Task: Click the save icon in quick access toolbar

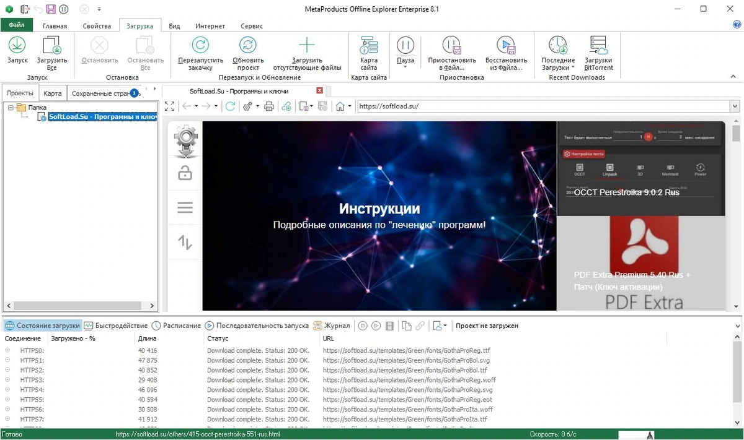Action: pyautogui.click(x=51, y=9)
